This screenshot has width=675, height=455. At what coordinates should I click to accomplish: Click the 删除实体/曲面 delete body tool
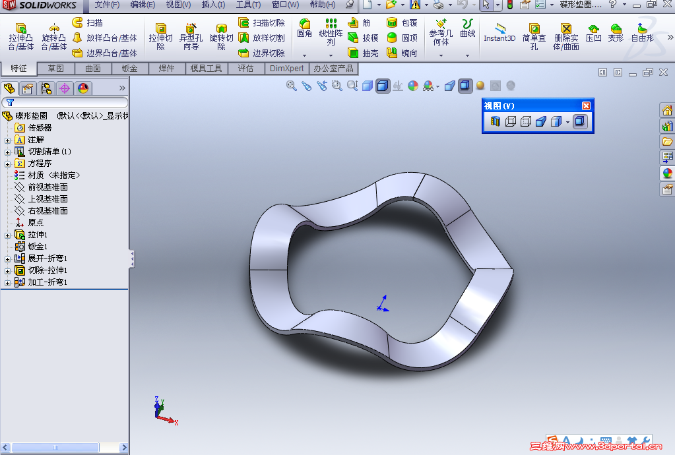coord(566,36)
